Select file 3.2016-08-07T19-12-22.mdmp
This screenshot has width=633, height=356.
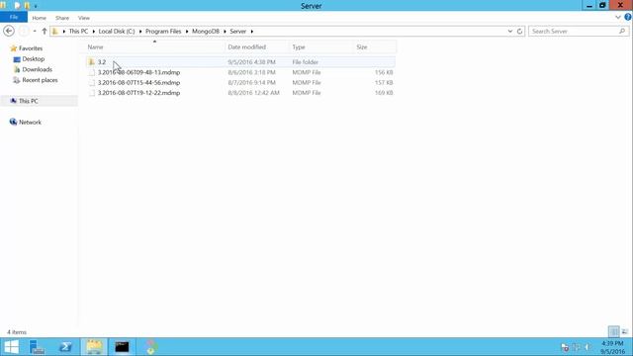pyautogui.click(x=138, y=93)
